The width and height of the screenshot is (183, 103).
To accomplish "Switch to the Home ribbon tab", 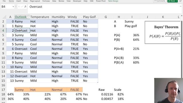I will pos(11,1).
